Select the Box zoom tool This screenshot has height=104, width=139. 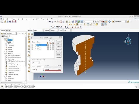point(58,22)
